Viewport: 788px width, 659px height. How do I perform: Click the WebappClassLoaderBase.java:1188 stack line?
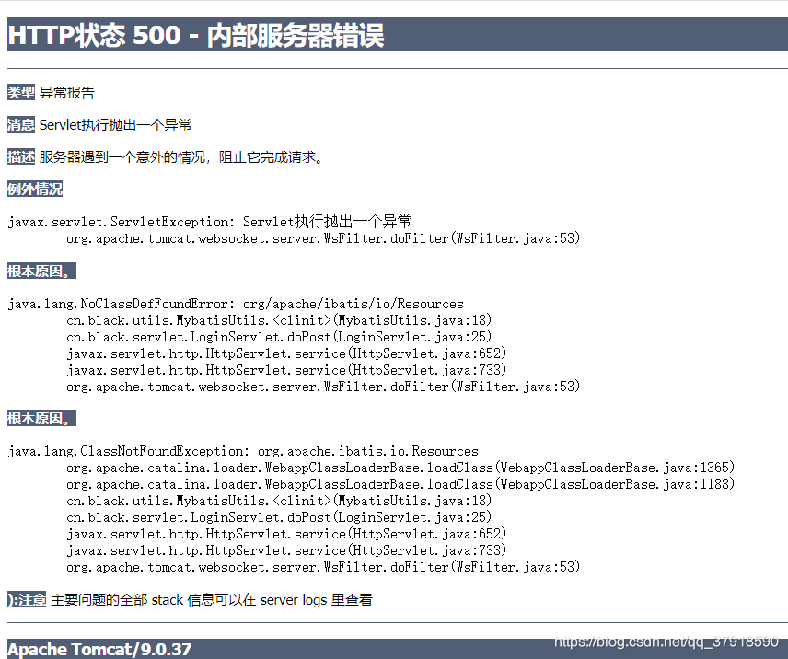400,484
